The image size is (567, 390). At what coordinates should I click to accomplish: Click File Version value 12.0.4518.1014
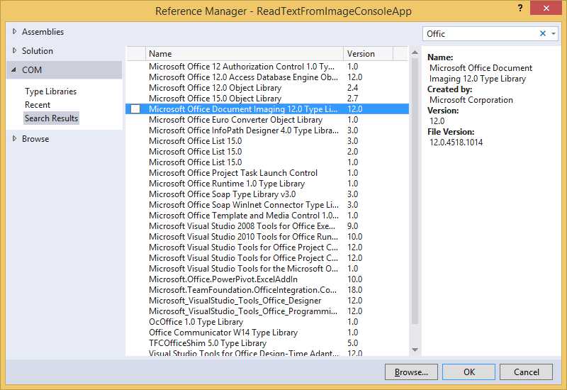point(456,143)
